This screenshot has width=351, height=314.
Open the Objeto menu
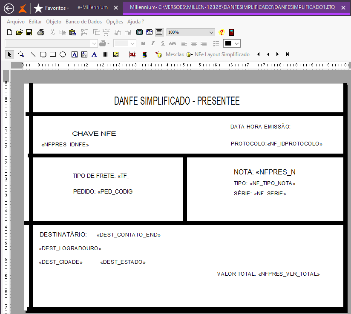pyautogui.click(x=54, y=22)
